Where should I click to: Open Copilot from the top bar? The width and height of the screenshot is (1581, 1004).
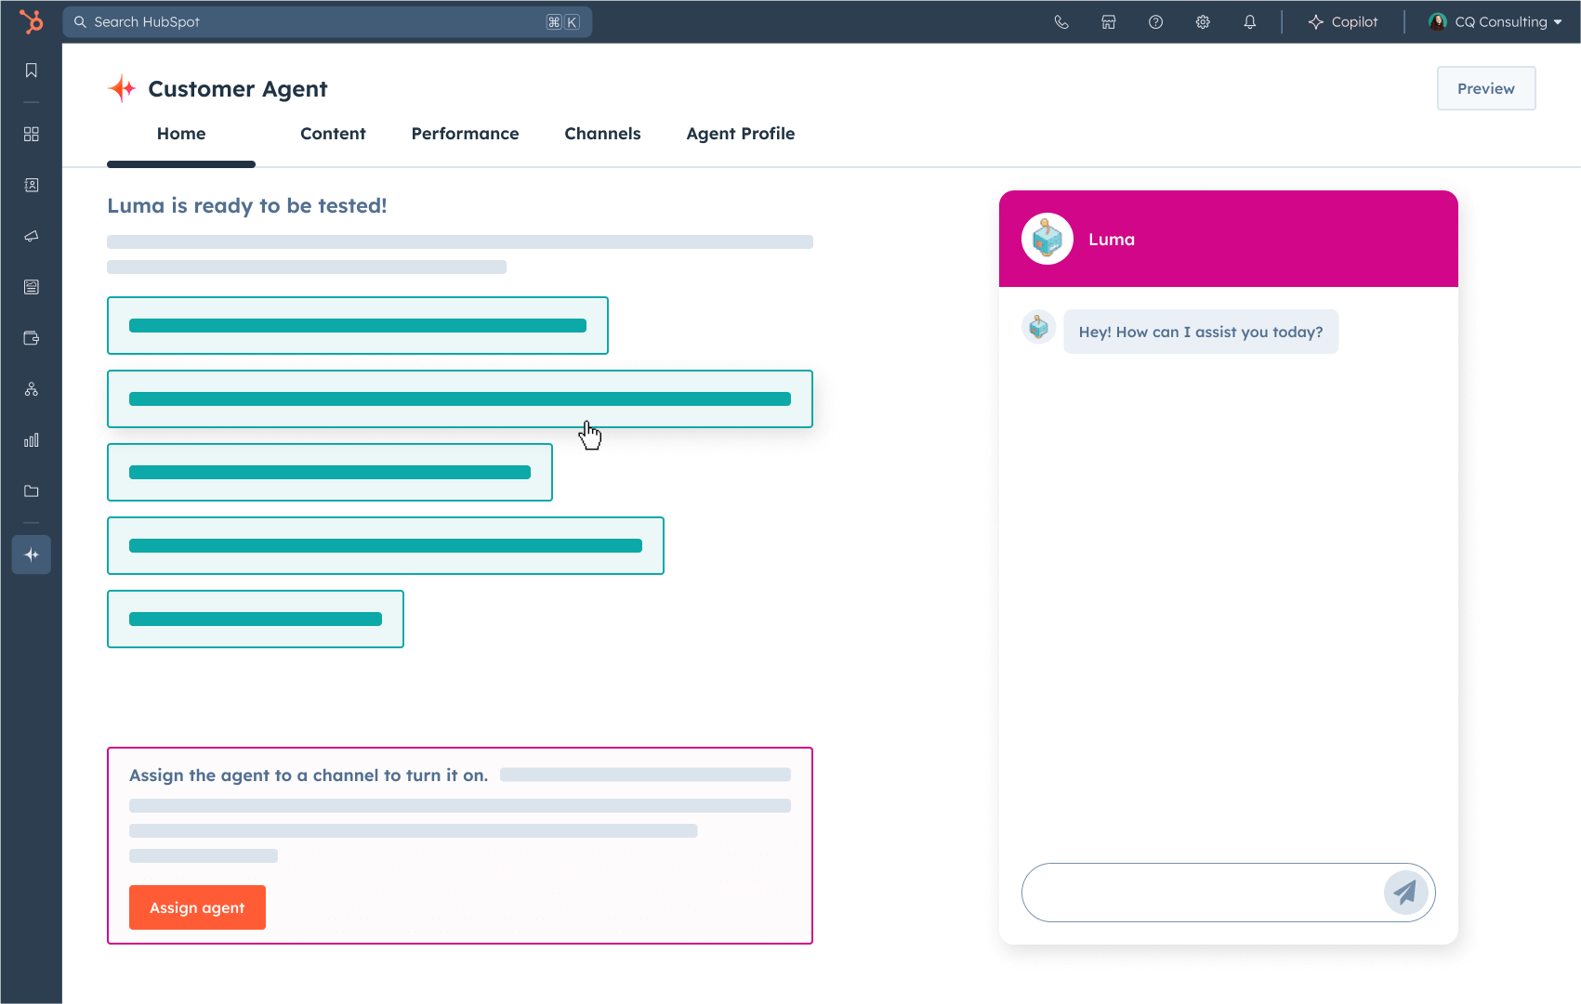point(1343,22)
